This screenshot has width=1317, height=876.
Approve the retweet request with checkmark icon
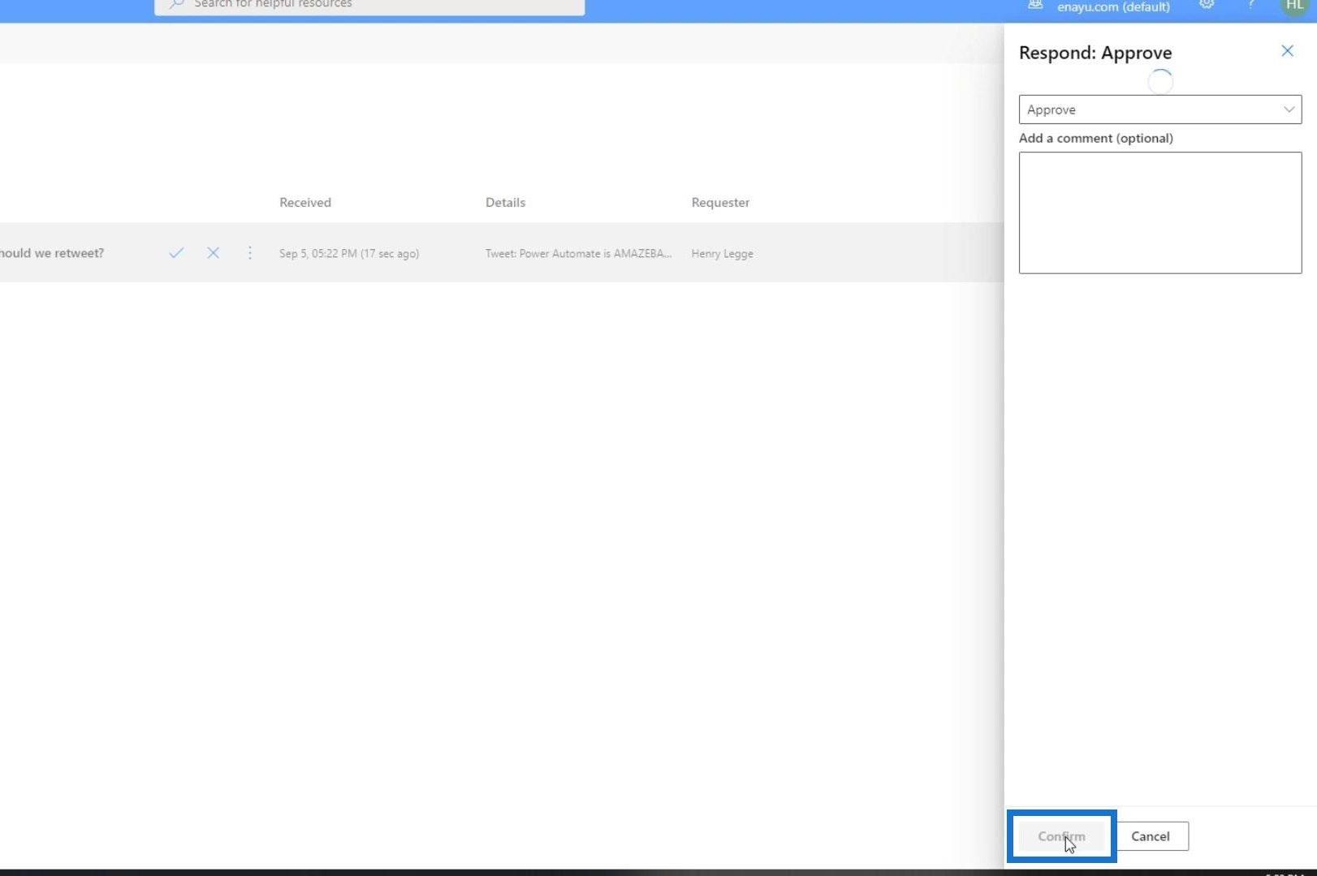176,253
